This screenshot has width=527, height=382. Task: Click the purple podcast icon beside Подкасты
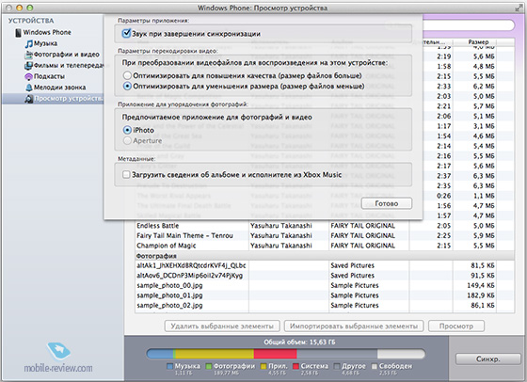[x=29, y=76]
